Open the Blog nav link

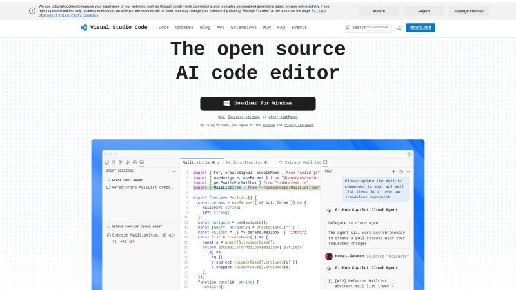(204, 28)
